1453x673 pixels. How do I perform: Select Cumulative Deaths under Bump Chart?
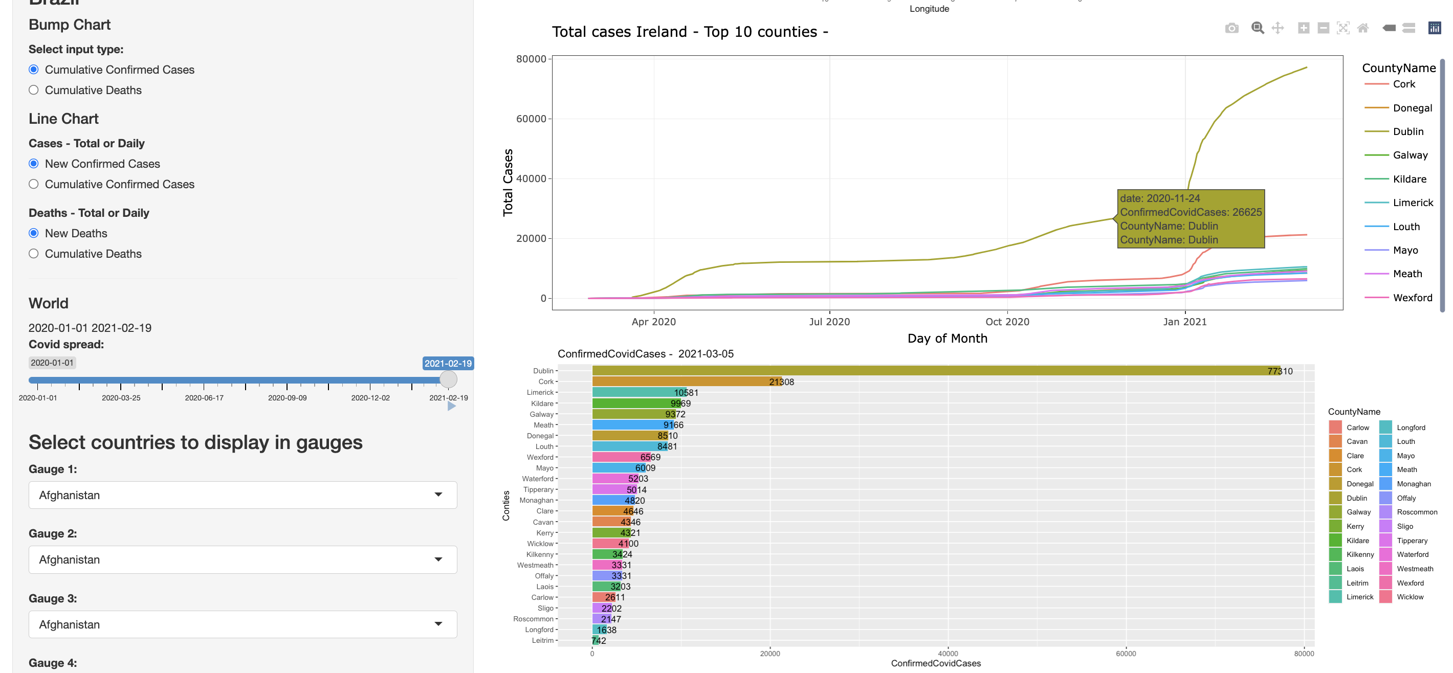pos(34,90)
